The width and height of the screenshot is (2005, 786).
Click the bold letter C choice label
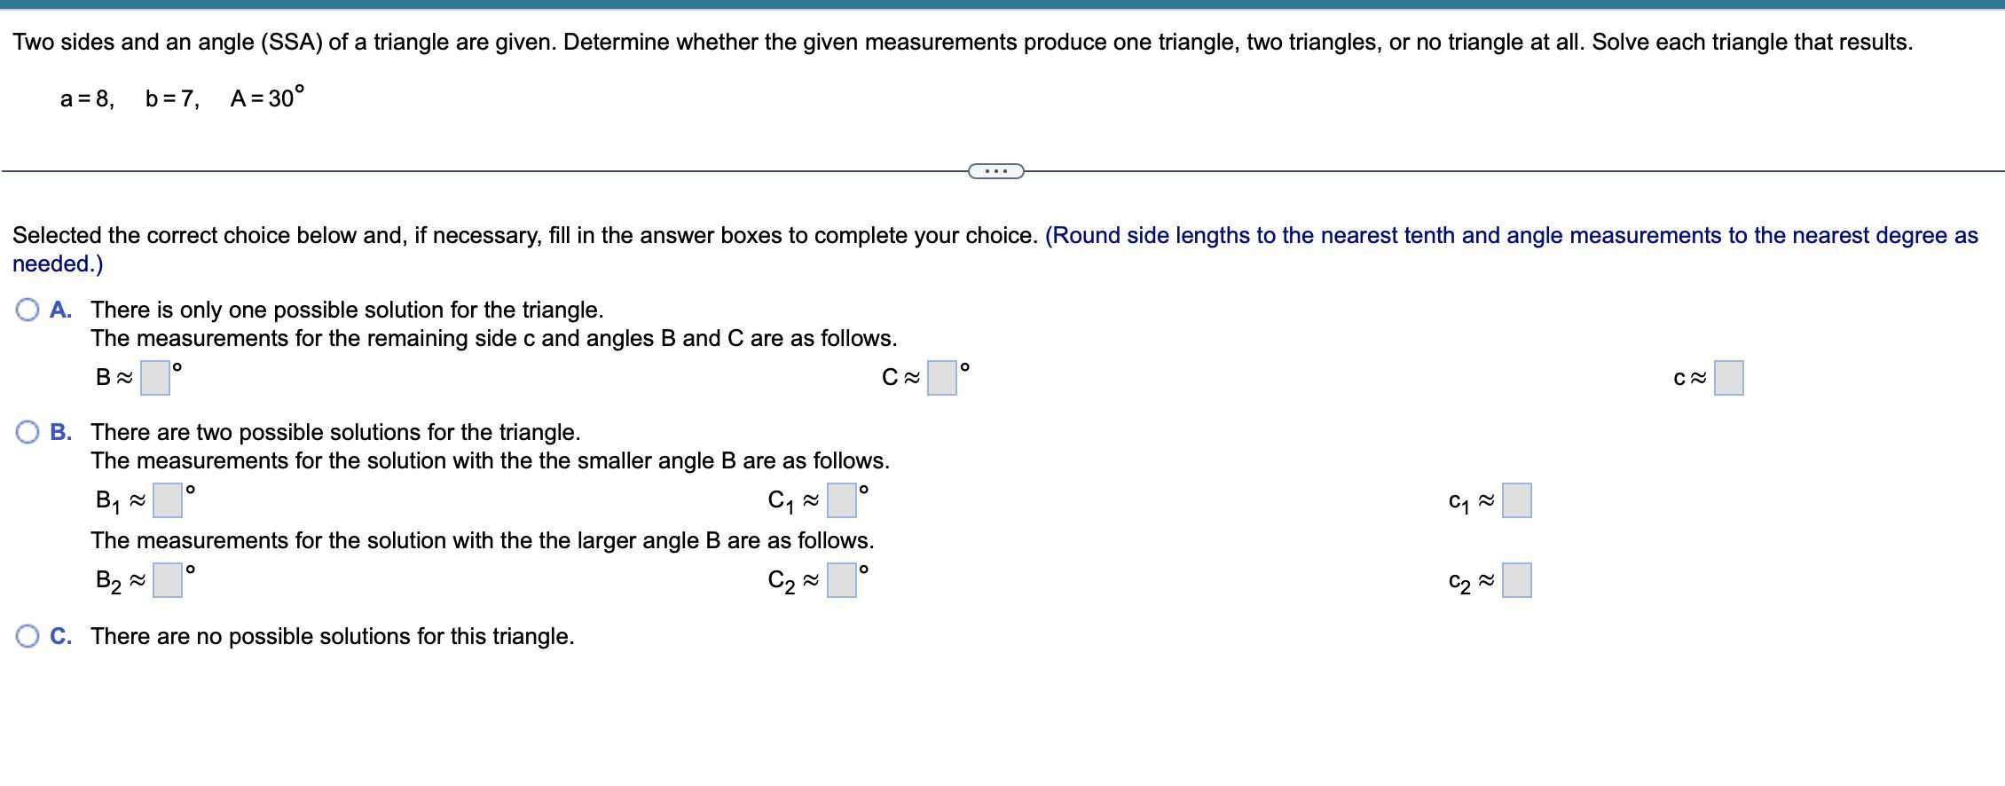coord(60,636)
